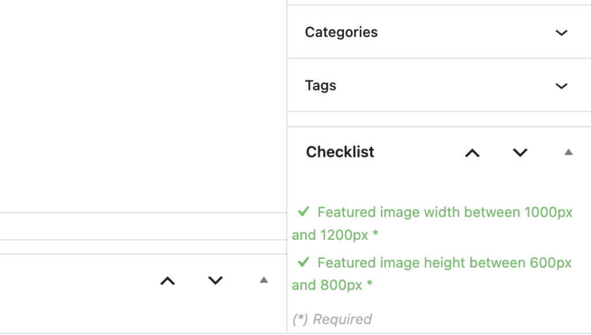This screenshot has width=591, height=335.
Task: Select the Tags panel header
Action: (x=320, y=85)
